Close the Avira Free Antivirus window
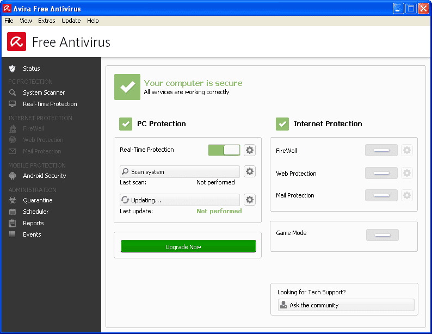Image resolution: width=432 pixels, height=334 pixels. (x=423, y=9)
